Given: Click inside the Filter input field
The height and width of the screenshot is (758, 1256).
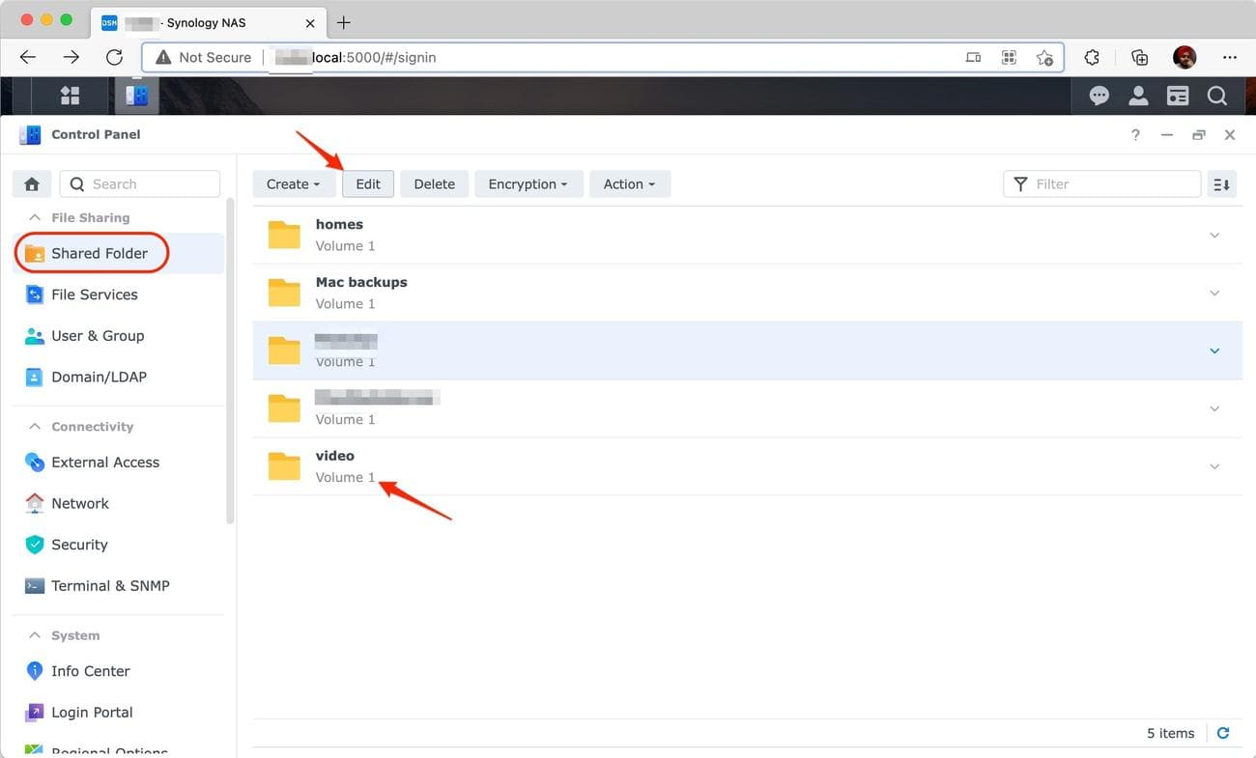Looking at the screenshot, I should pyautogui.click(x=1101, y=183).
